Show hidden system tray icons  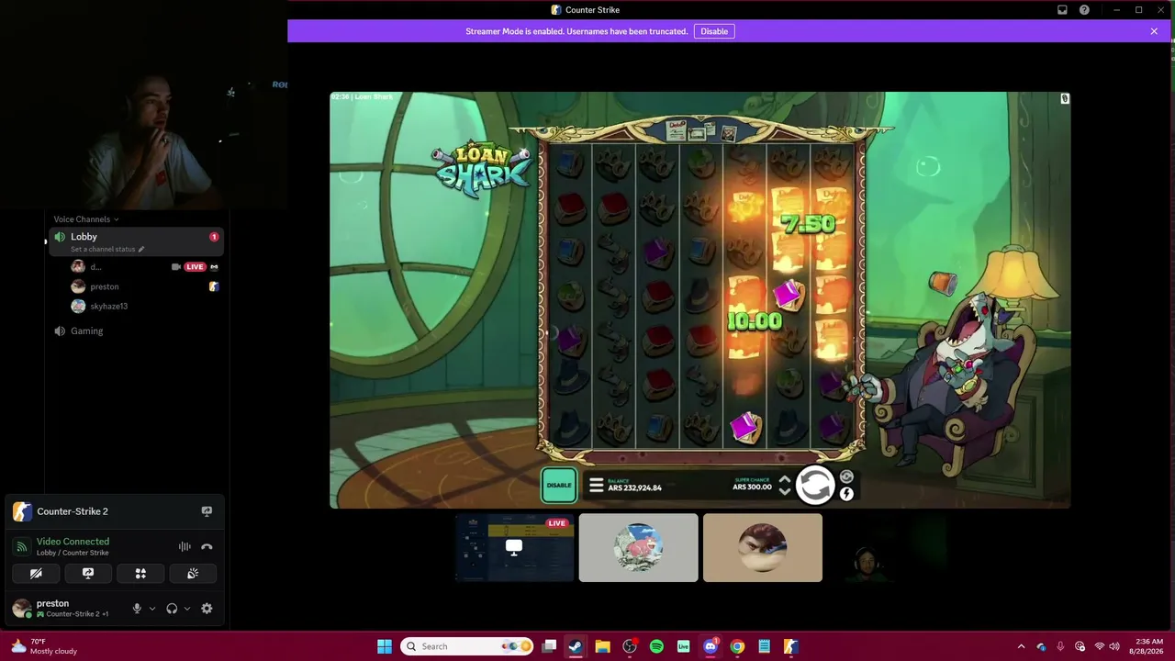[x=1021, y=646]
